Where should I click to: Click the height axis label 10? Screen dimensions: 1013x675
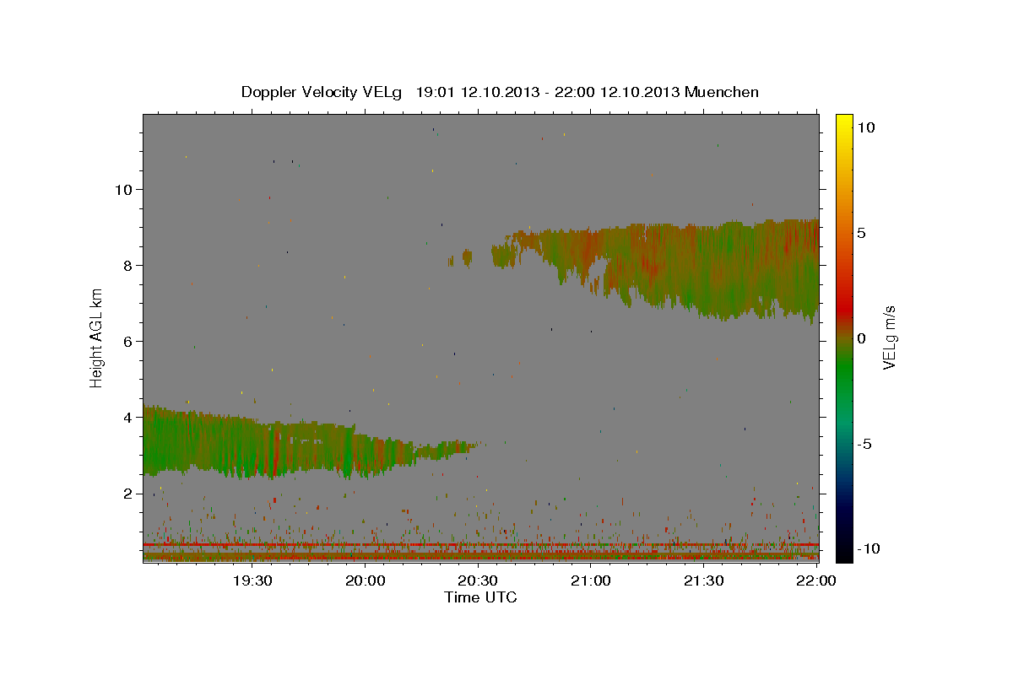coord(122,190)
